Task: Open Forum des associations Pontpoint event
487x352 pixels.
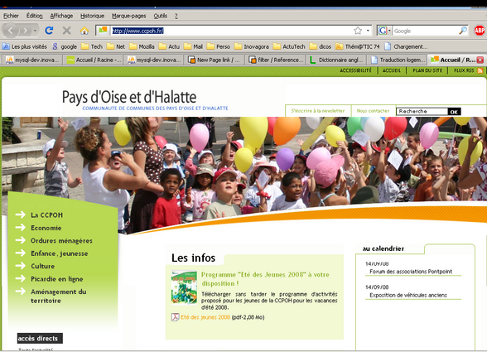Action: click(411, 272)
